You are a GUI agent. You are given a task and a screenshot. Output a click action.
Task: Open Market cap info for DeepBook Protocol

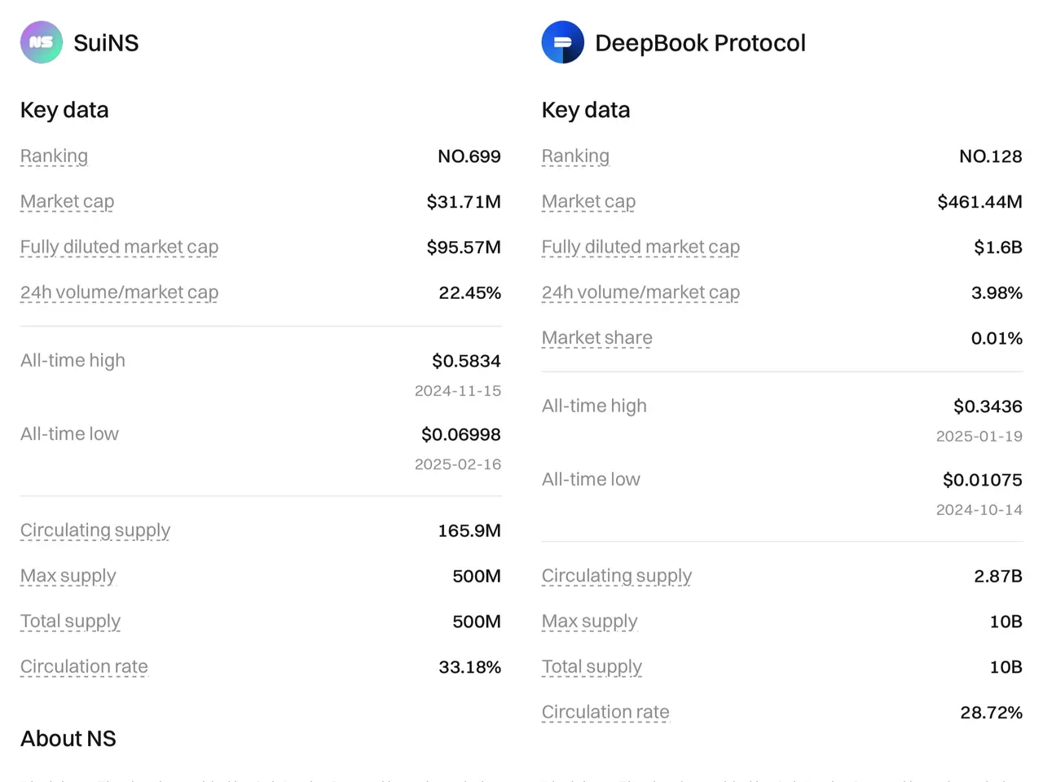pos(588,201)
